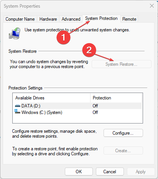Select the DATA (D:) drive row
This screenshot has height=179, width=158.
coord(77,106)
